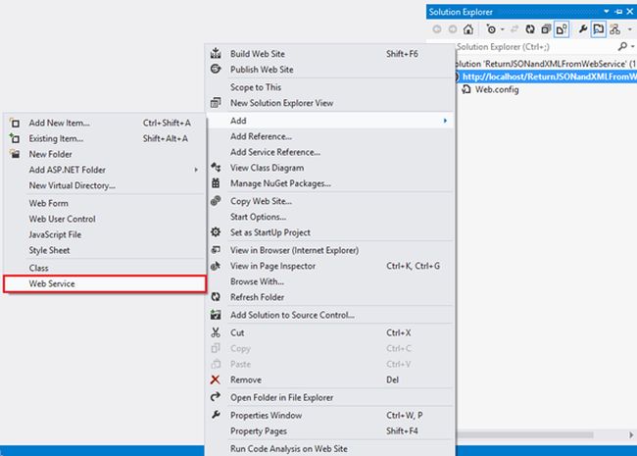
Task: Open the Solution Explorer window position dropdown
Action: point(606,12)
